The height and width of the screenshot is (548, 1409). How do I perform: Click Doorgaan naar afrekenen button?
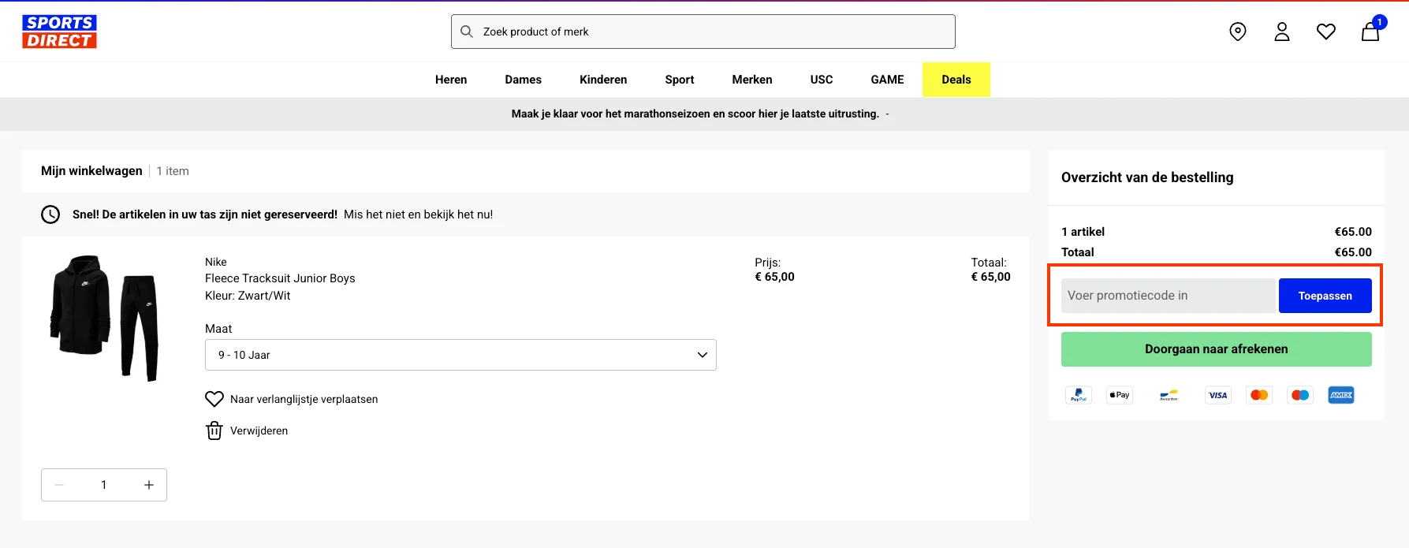click(x=1217, y=349)
